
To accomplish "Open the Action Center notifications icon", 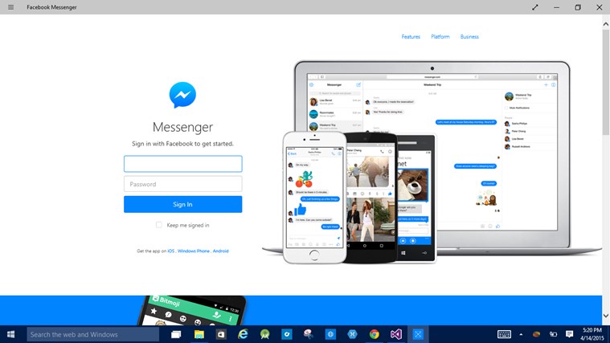I will click(x=570, y=334).
